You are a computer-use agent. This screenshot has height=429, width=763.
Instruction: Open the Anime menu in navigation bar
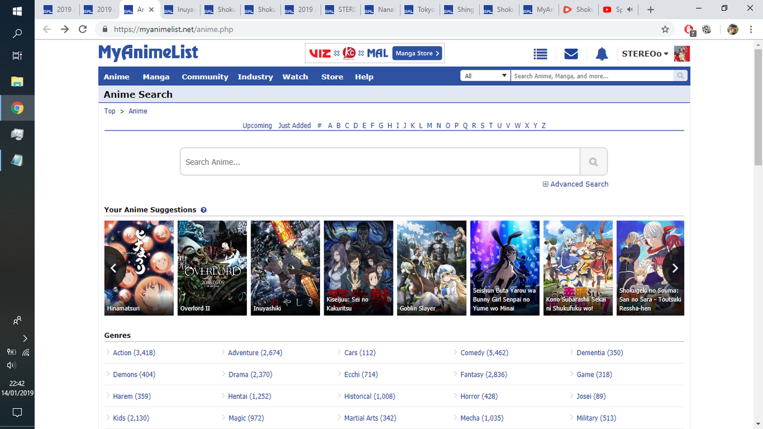pos(117,76)
